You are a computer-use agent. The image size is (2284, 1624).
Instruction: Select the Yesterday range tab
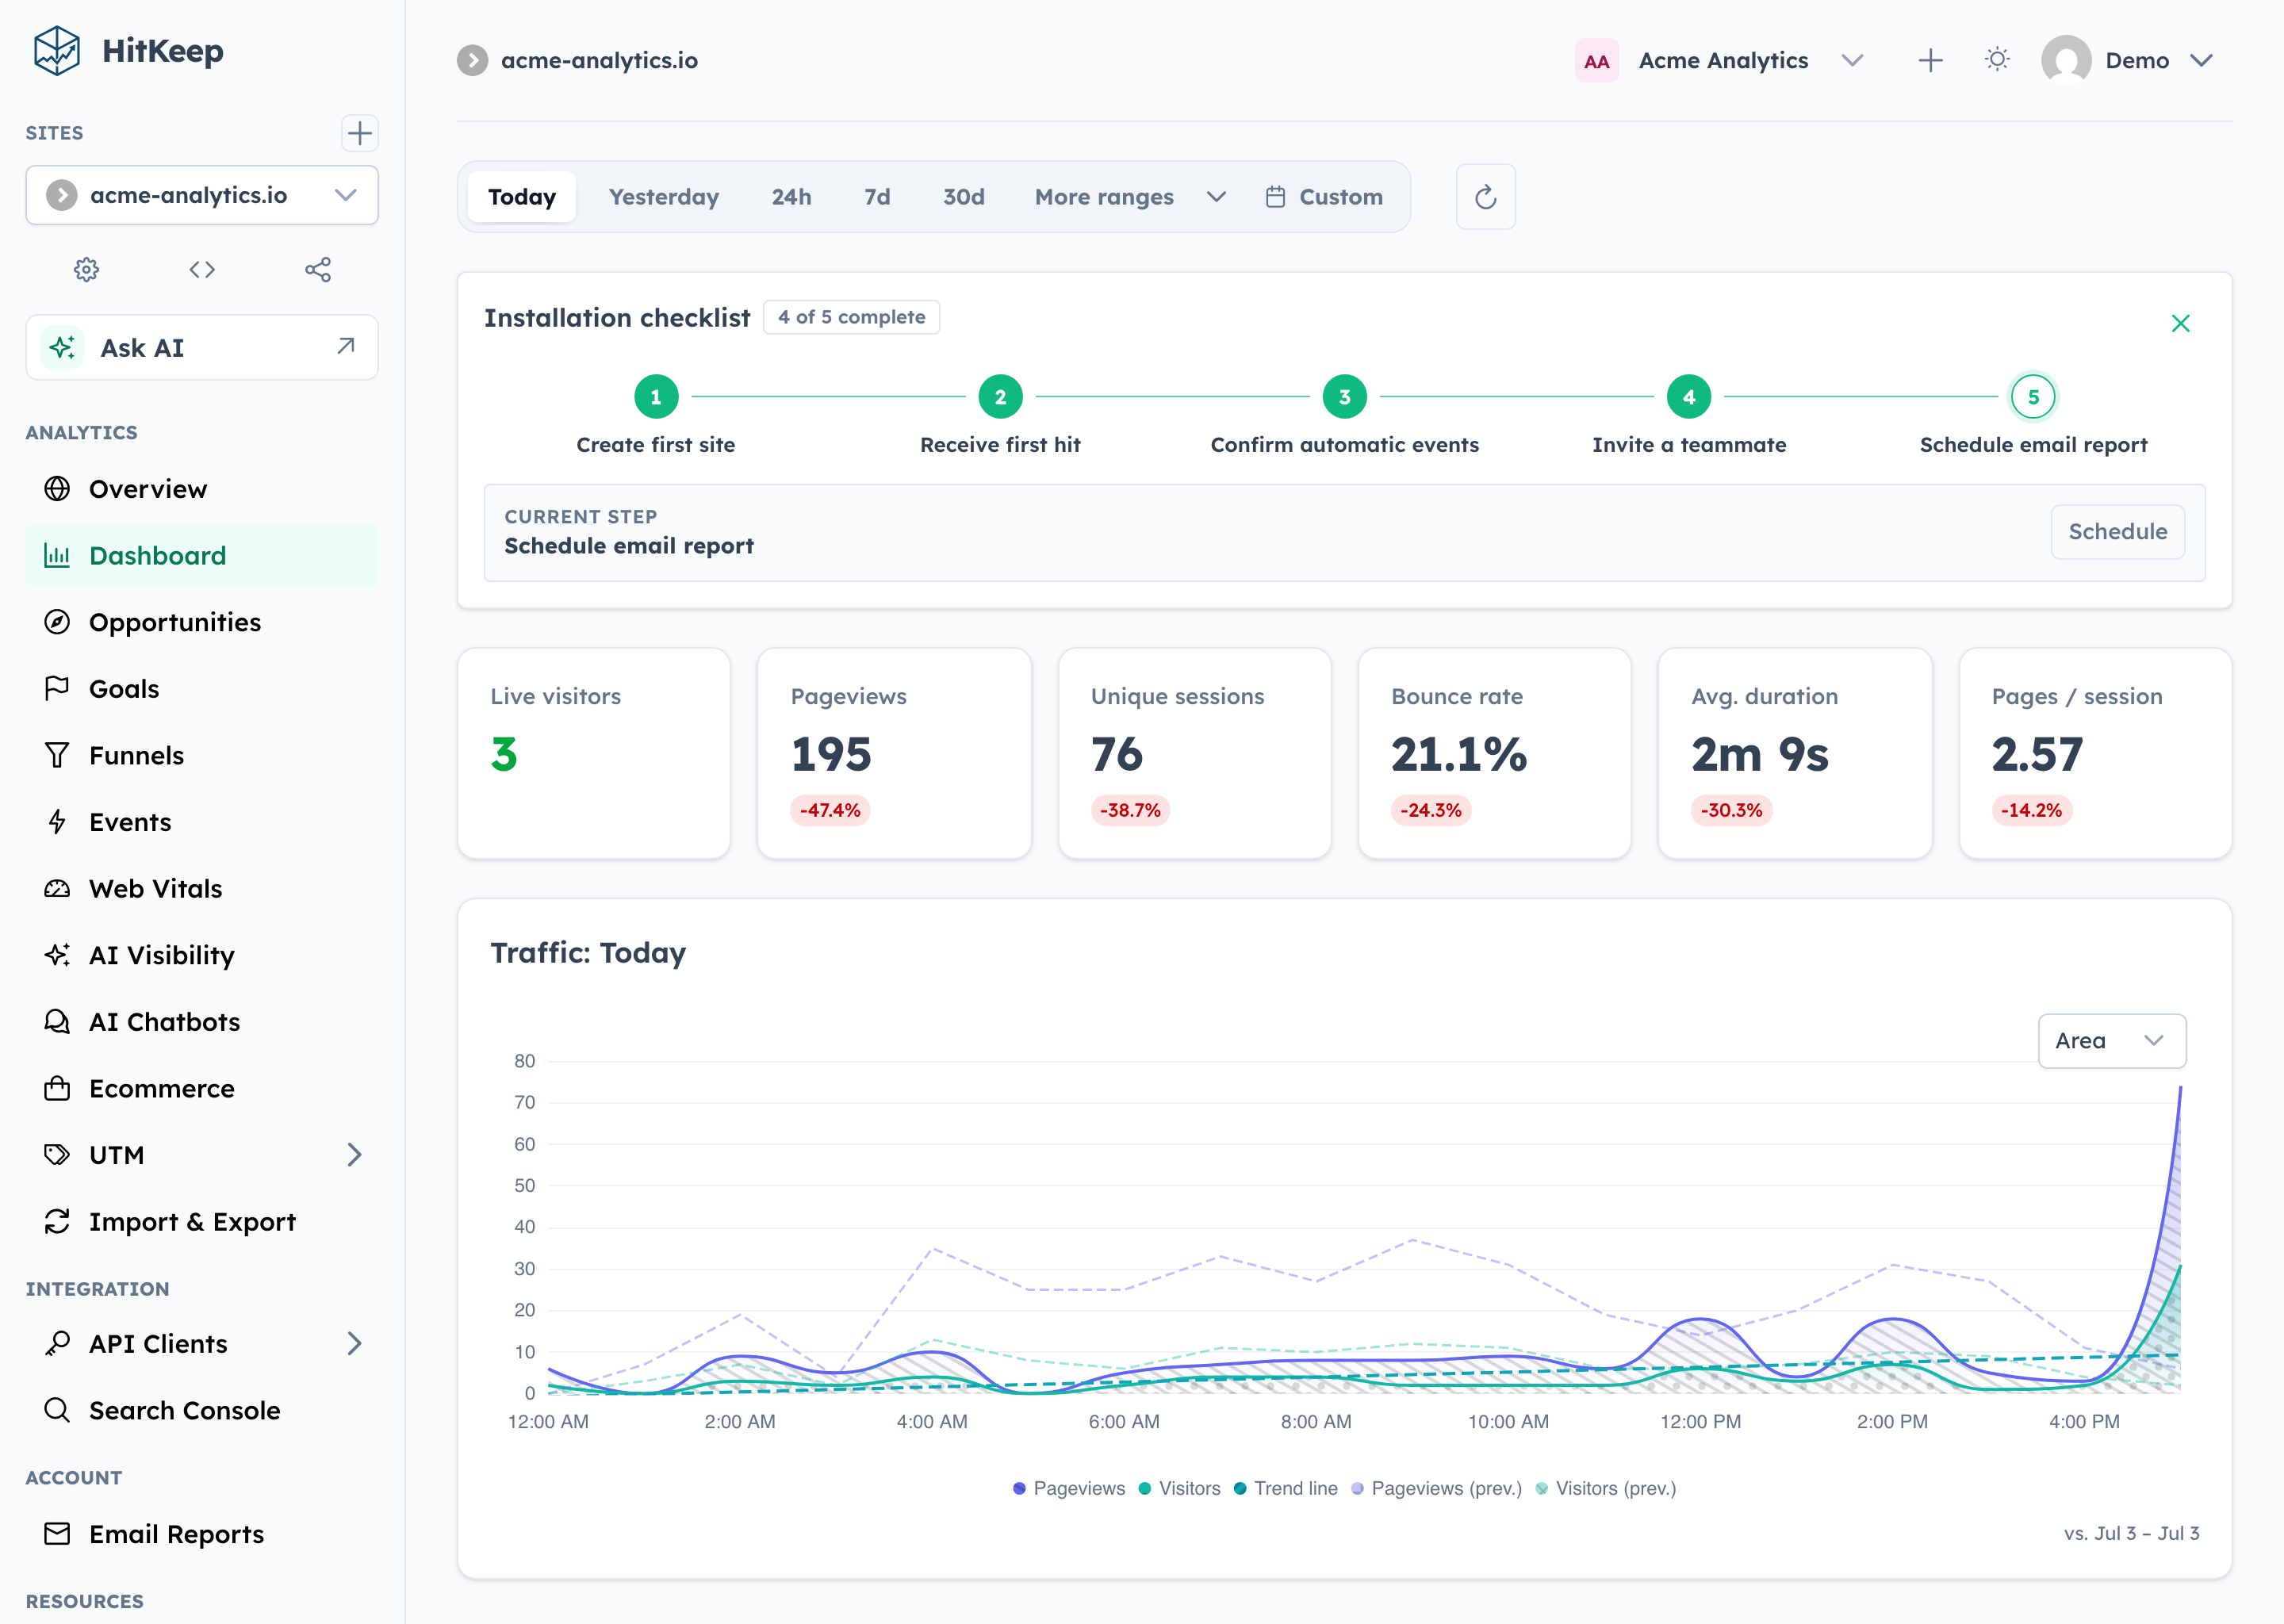664,197
